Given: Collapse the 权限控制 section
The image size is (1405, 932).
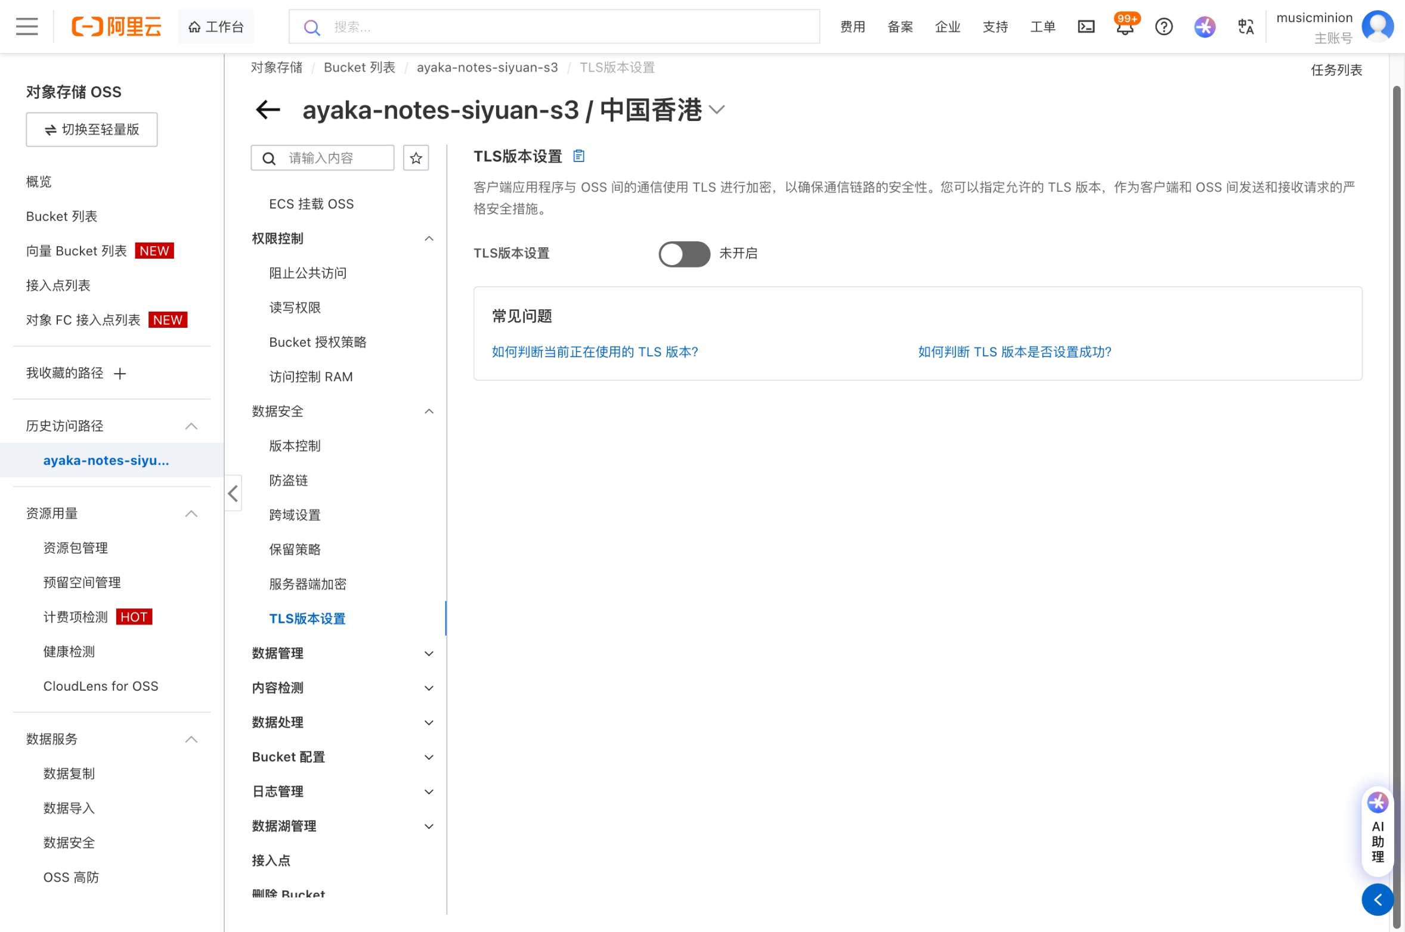Looking at the screenshot, I should [x=429, y=239].
